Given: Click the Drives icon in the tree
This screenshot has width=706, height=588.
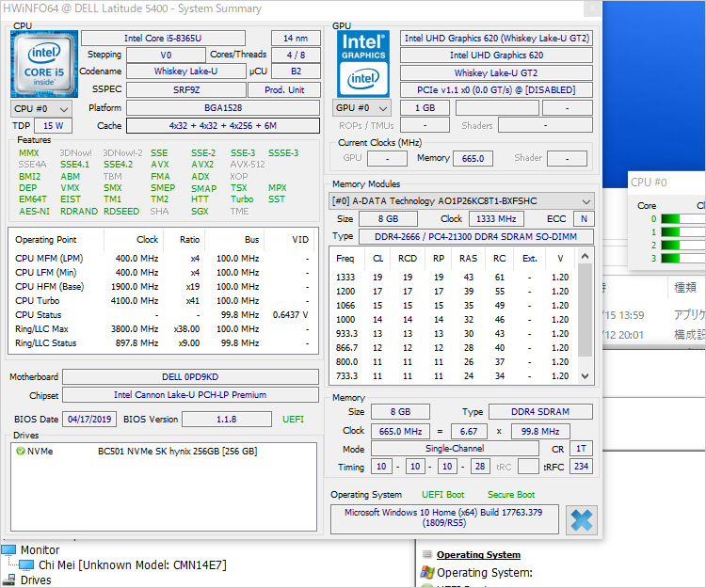Looking at the screenshot, I should point(8,580).
